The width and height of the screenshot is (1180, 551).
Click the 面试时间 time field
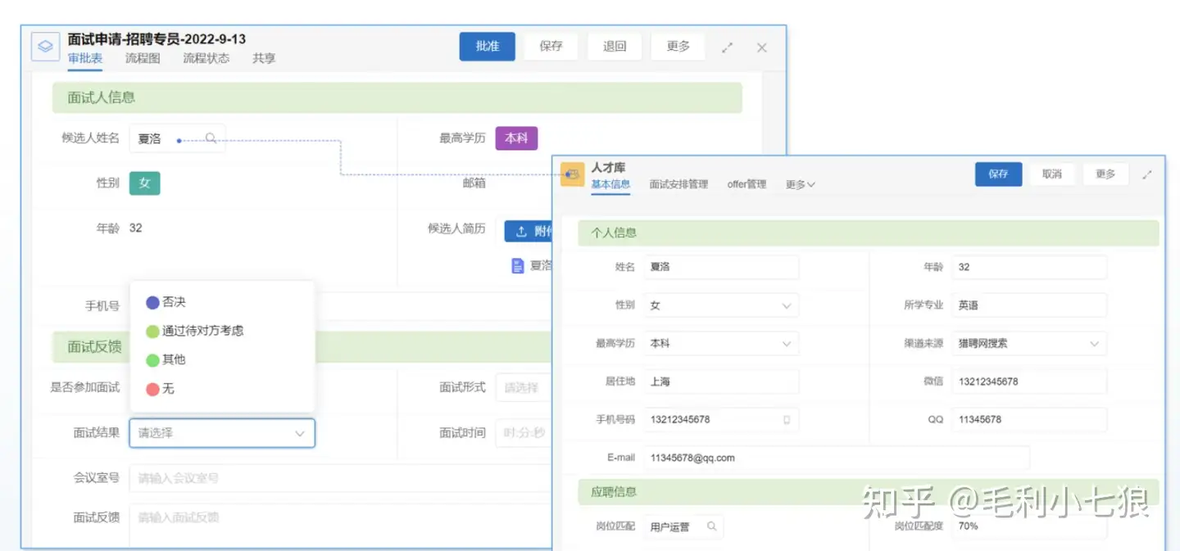524,433
